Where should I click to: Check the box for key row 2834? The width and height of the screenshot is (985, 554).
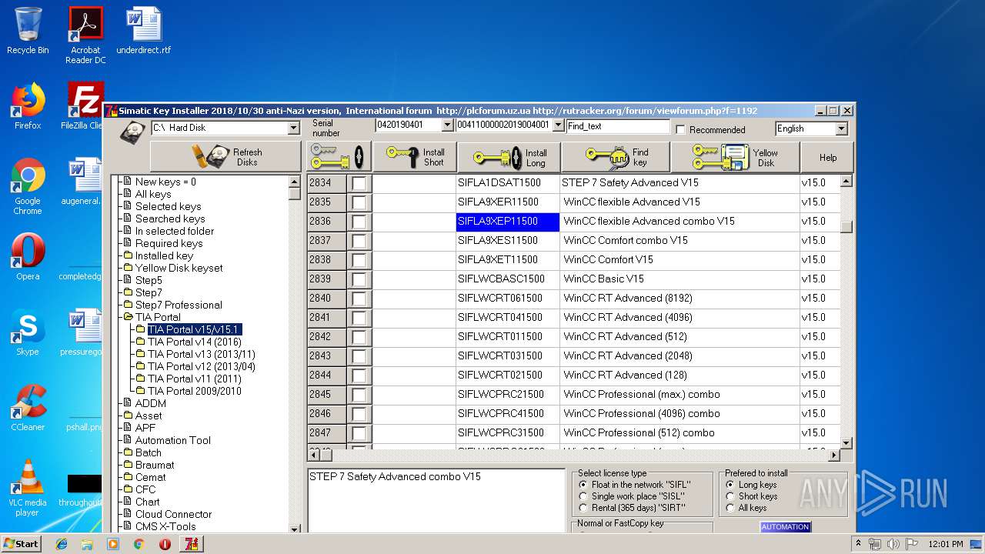pyautogui.click(x=359, y=183)
